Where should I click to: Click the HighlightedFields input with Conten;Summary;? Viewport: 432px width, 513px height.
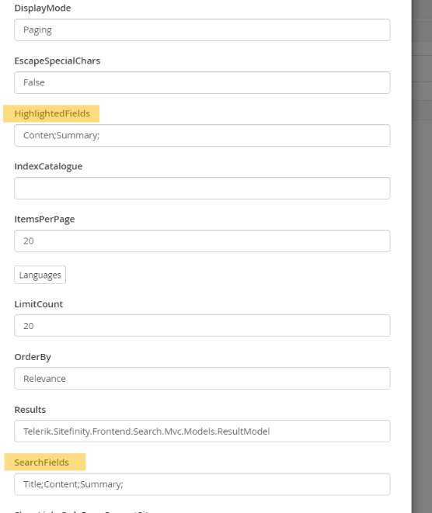coord(202,135)
